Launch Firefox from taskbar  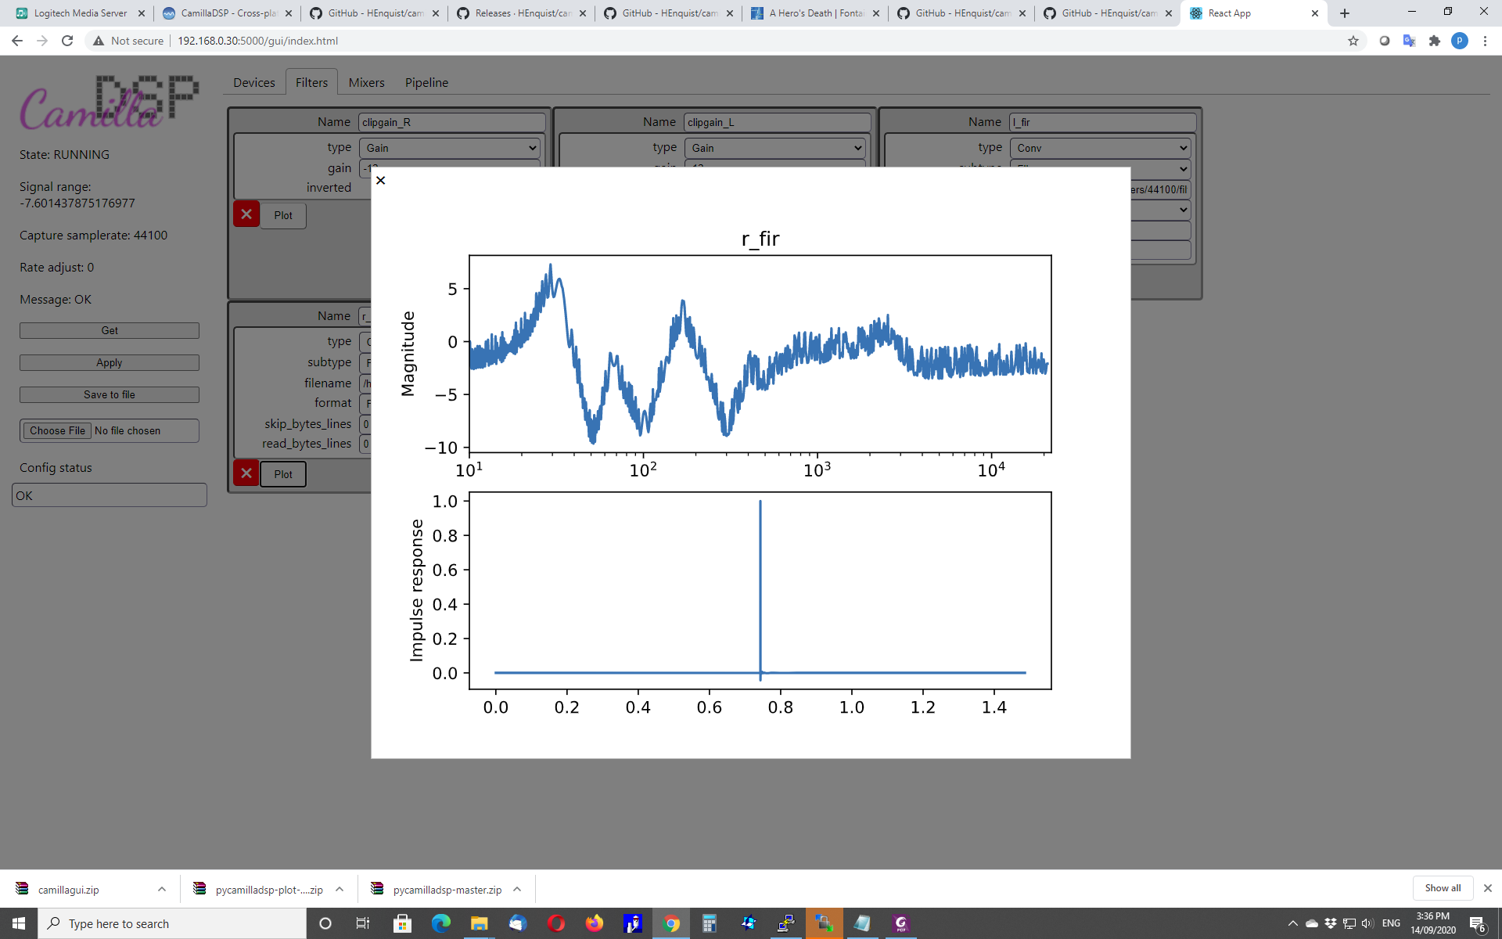click(x=595, y=923)
